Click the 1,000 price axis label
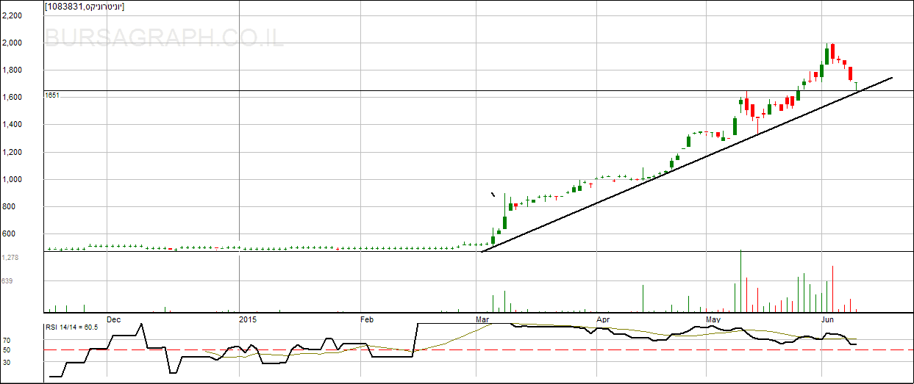This screenshot has height=384, width=914. coord(12,180)
